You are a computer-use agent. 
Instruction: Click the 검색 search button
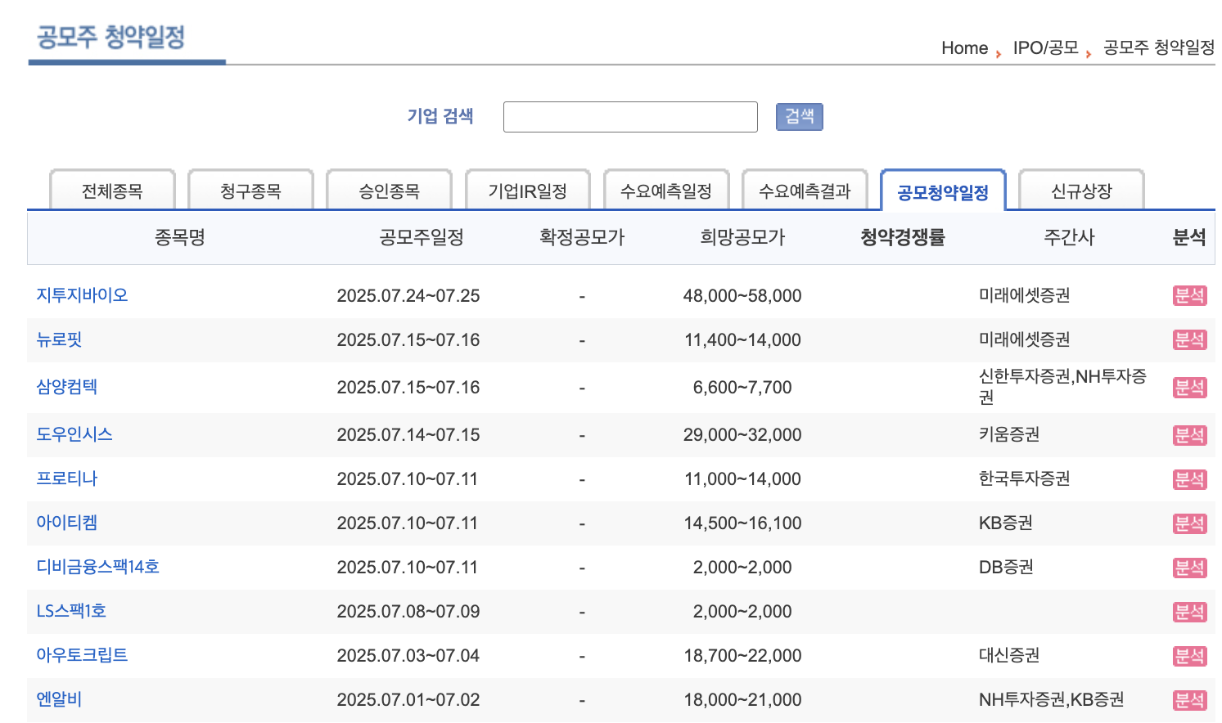pyautogui.click(x=799, y=116)
